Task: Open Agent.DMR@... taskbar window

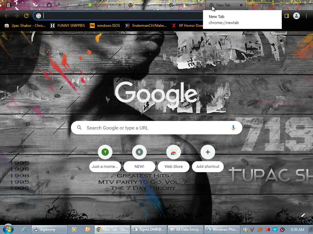Action: [149, 229]
